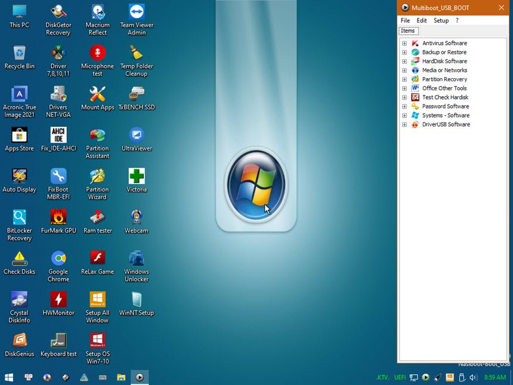Viewport: 513px width, 385px height.
Task: Open the Keyboard test icon
Action: coord(58,345)
